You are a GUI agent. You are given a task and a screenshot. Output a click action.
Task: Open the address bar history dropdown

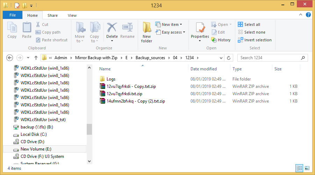(x=220, y=58)
